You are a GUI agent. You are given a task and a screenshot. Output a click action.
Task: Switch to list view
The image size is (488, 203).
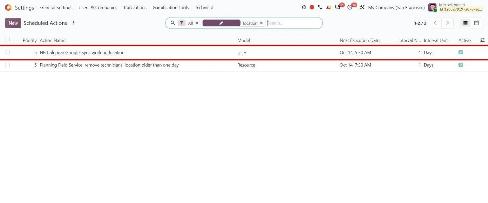[465, 23]
